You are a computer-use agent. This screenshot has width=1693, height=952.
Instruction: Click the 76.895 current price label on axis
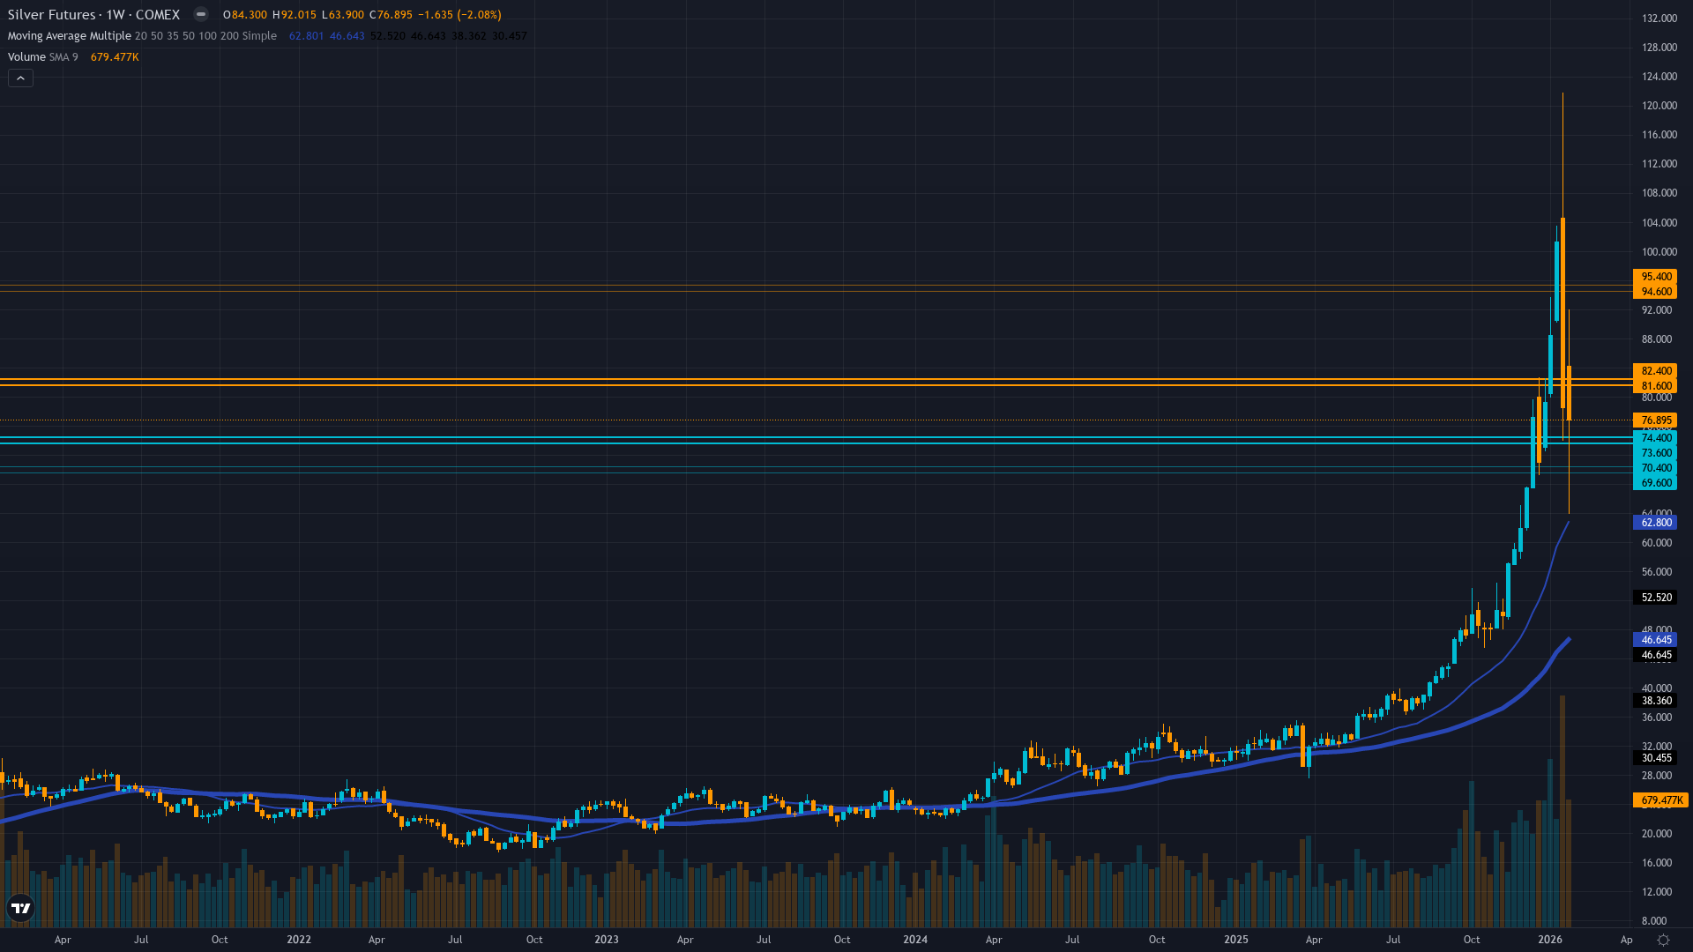click(1655, 420)
